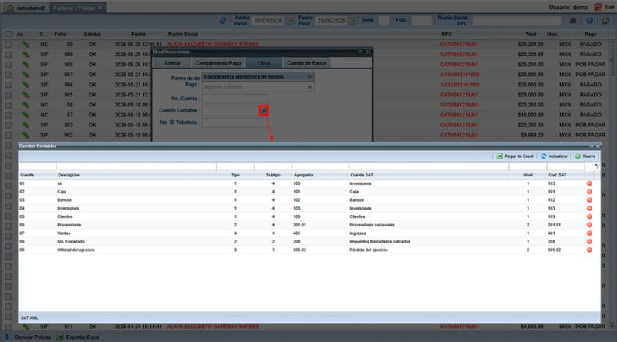Click the Exportar Excel button
This screenshot has width=617, height=342.
[78, 337]
